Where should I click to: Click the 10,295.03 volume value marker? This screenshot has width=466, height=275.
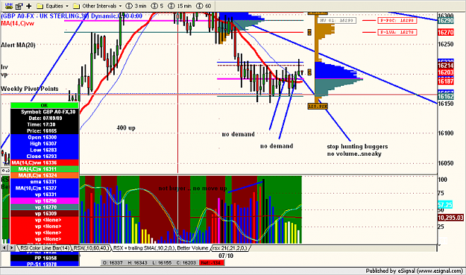450,218
